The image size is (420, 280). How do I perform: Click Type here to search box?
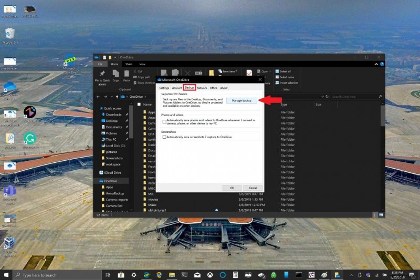point(57,275)
